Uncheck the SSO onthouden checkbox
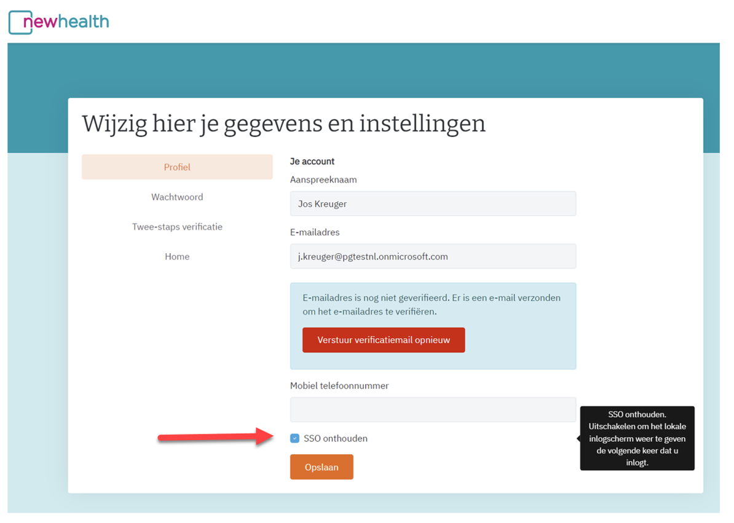 pos(294,438)
